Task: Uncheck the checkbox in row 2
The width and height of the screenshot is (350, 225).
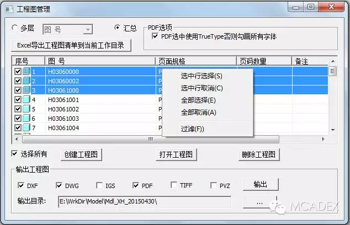Action: point(18,81)
